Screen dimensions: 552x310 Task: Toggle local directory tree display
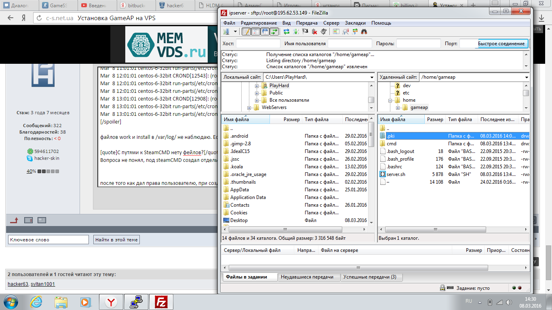[256, 31]
